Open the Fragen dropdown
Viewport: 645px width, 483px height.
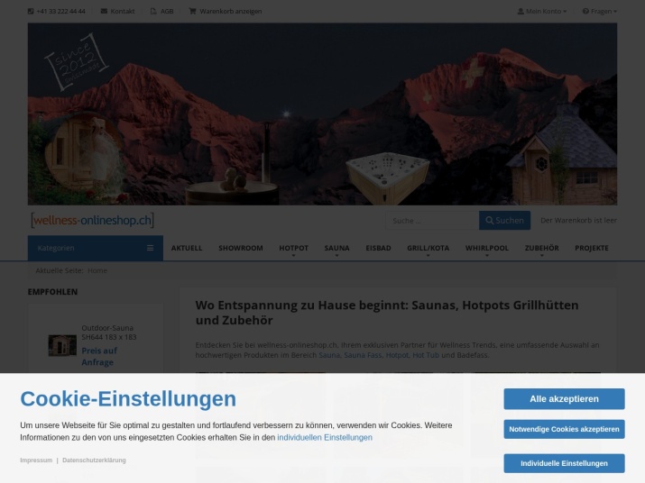pos(600,11)
